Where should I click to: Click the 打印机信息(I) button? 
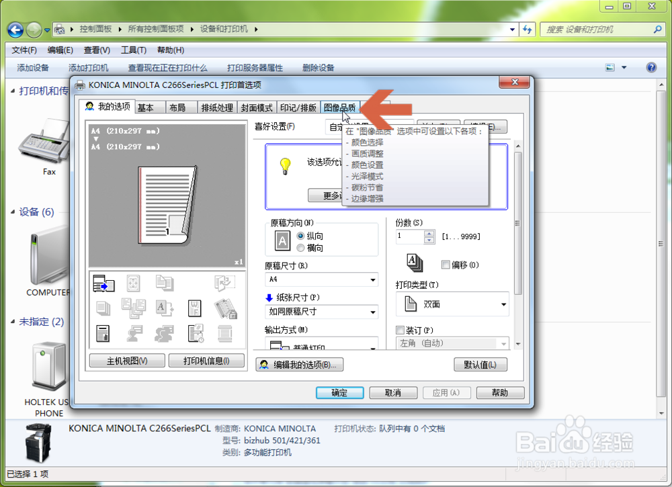(206, 361)
